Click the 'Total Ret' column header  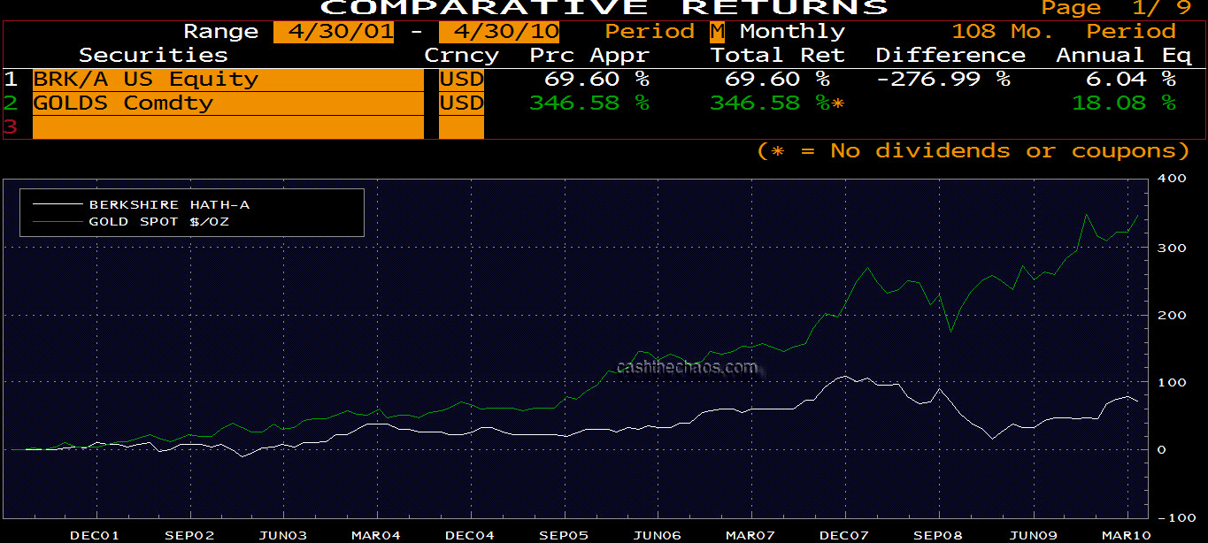tap(778, 56)
